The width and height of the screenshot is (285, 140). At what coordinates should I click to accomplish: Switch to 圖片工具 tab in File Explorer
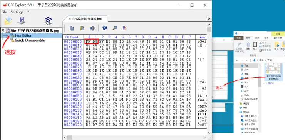(278, 38)
